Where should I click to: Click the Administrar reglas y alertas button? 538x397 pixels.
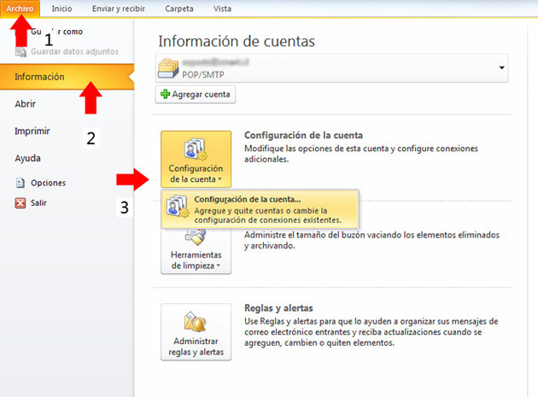[x=196, y=332]
